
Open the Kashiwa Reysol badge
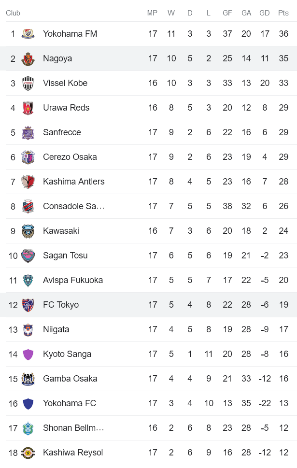click(28, 453)
